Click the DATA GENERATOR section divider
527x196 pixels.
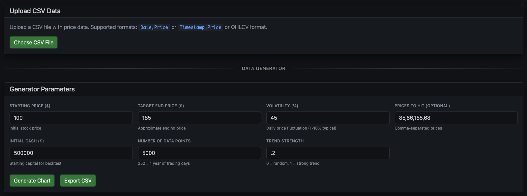(x=263, y=68)
